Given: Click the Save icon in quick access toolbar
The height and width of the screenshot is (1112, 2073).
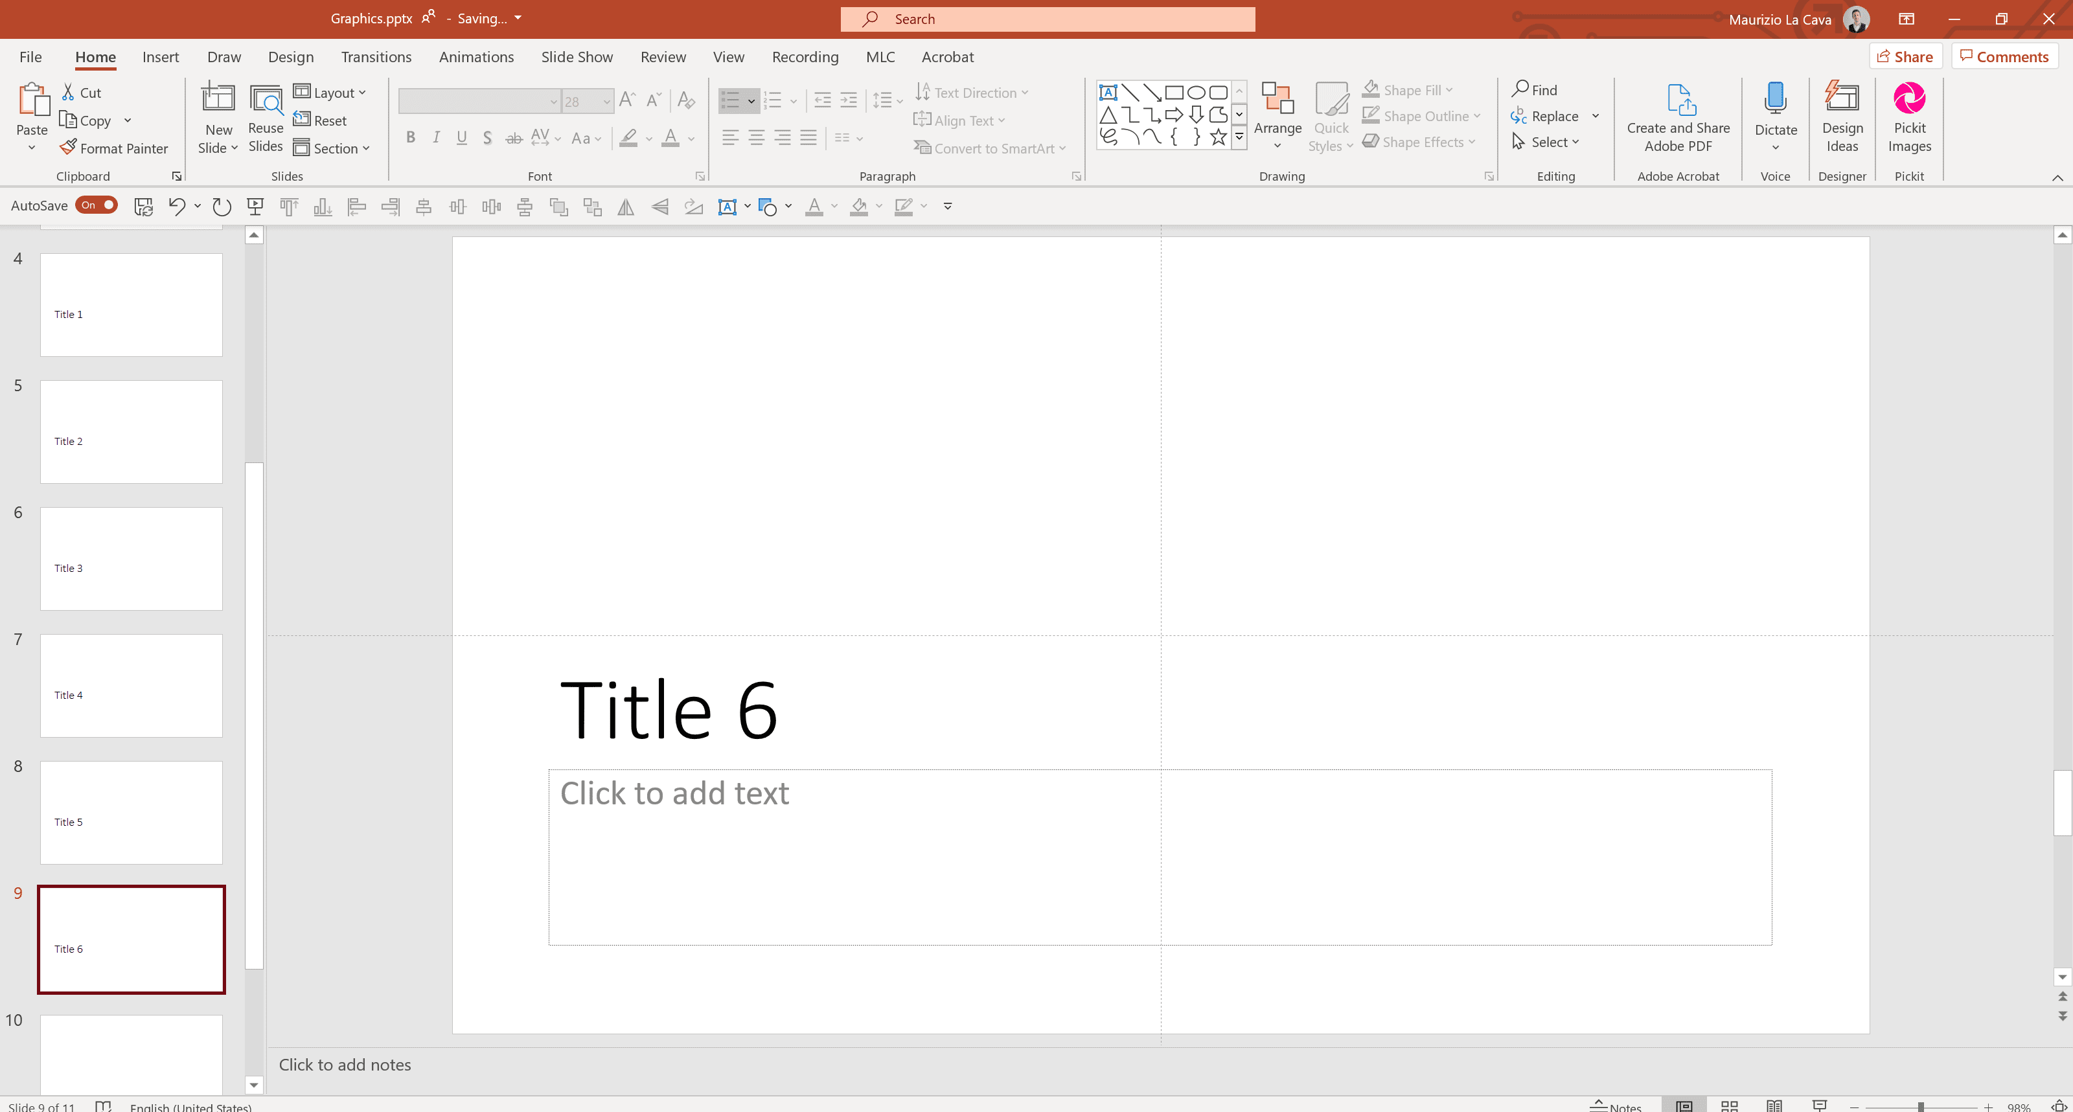Looking at the screenshot, I should [143, 207].
